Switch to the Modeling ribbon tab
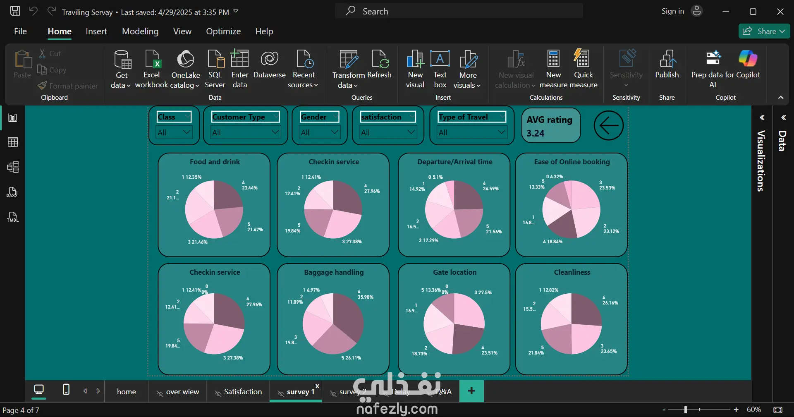The width and height of the screenshot is (794, 417). (x=140, y=31)
